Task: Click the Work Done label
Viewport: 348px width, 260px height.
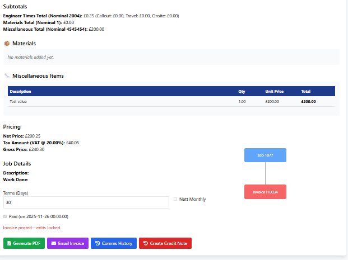Action: tap(16, 179)
